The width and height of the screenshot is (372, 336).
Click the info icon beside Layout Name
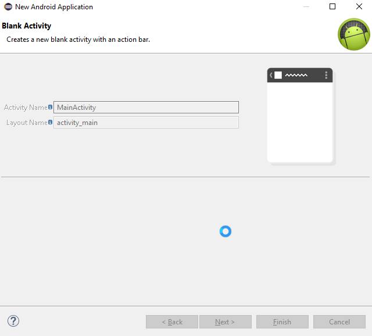coord(50,122)
